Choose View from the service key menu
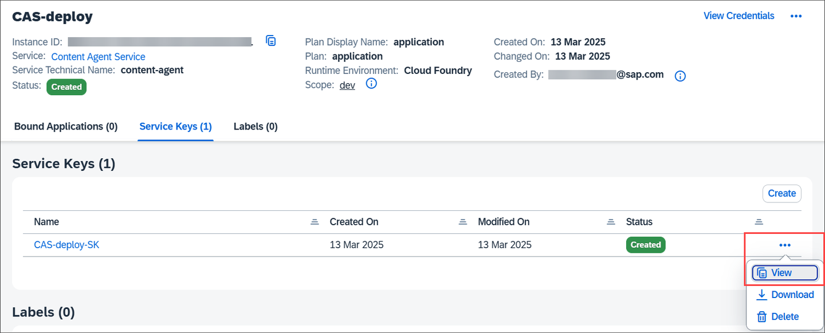Viewport: 825px width, 333px height. (x=785, y=273)
